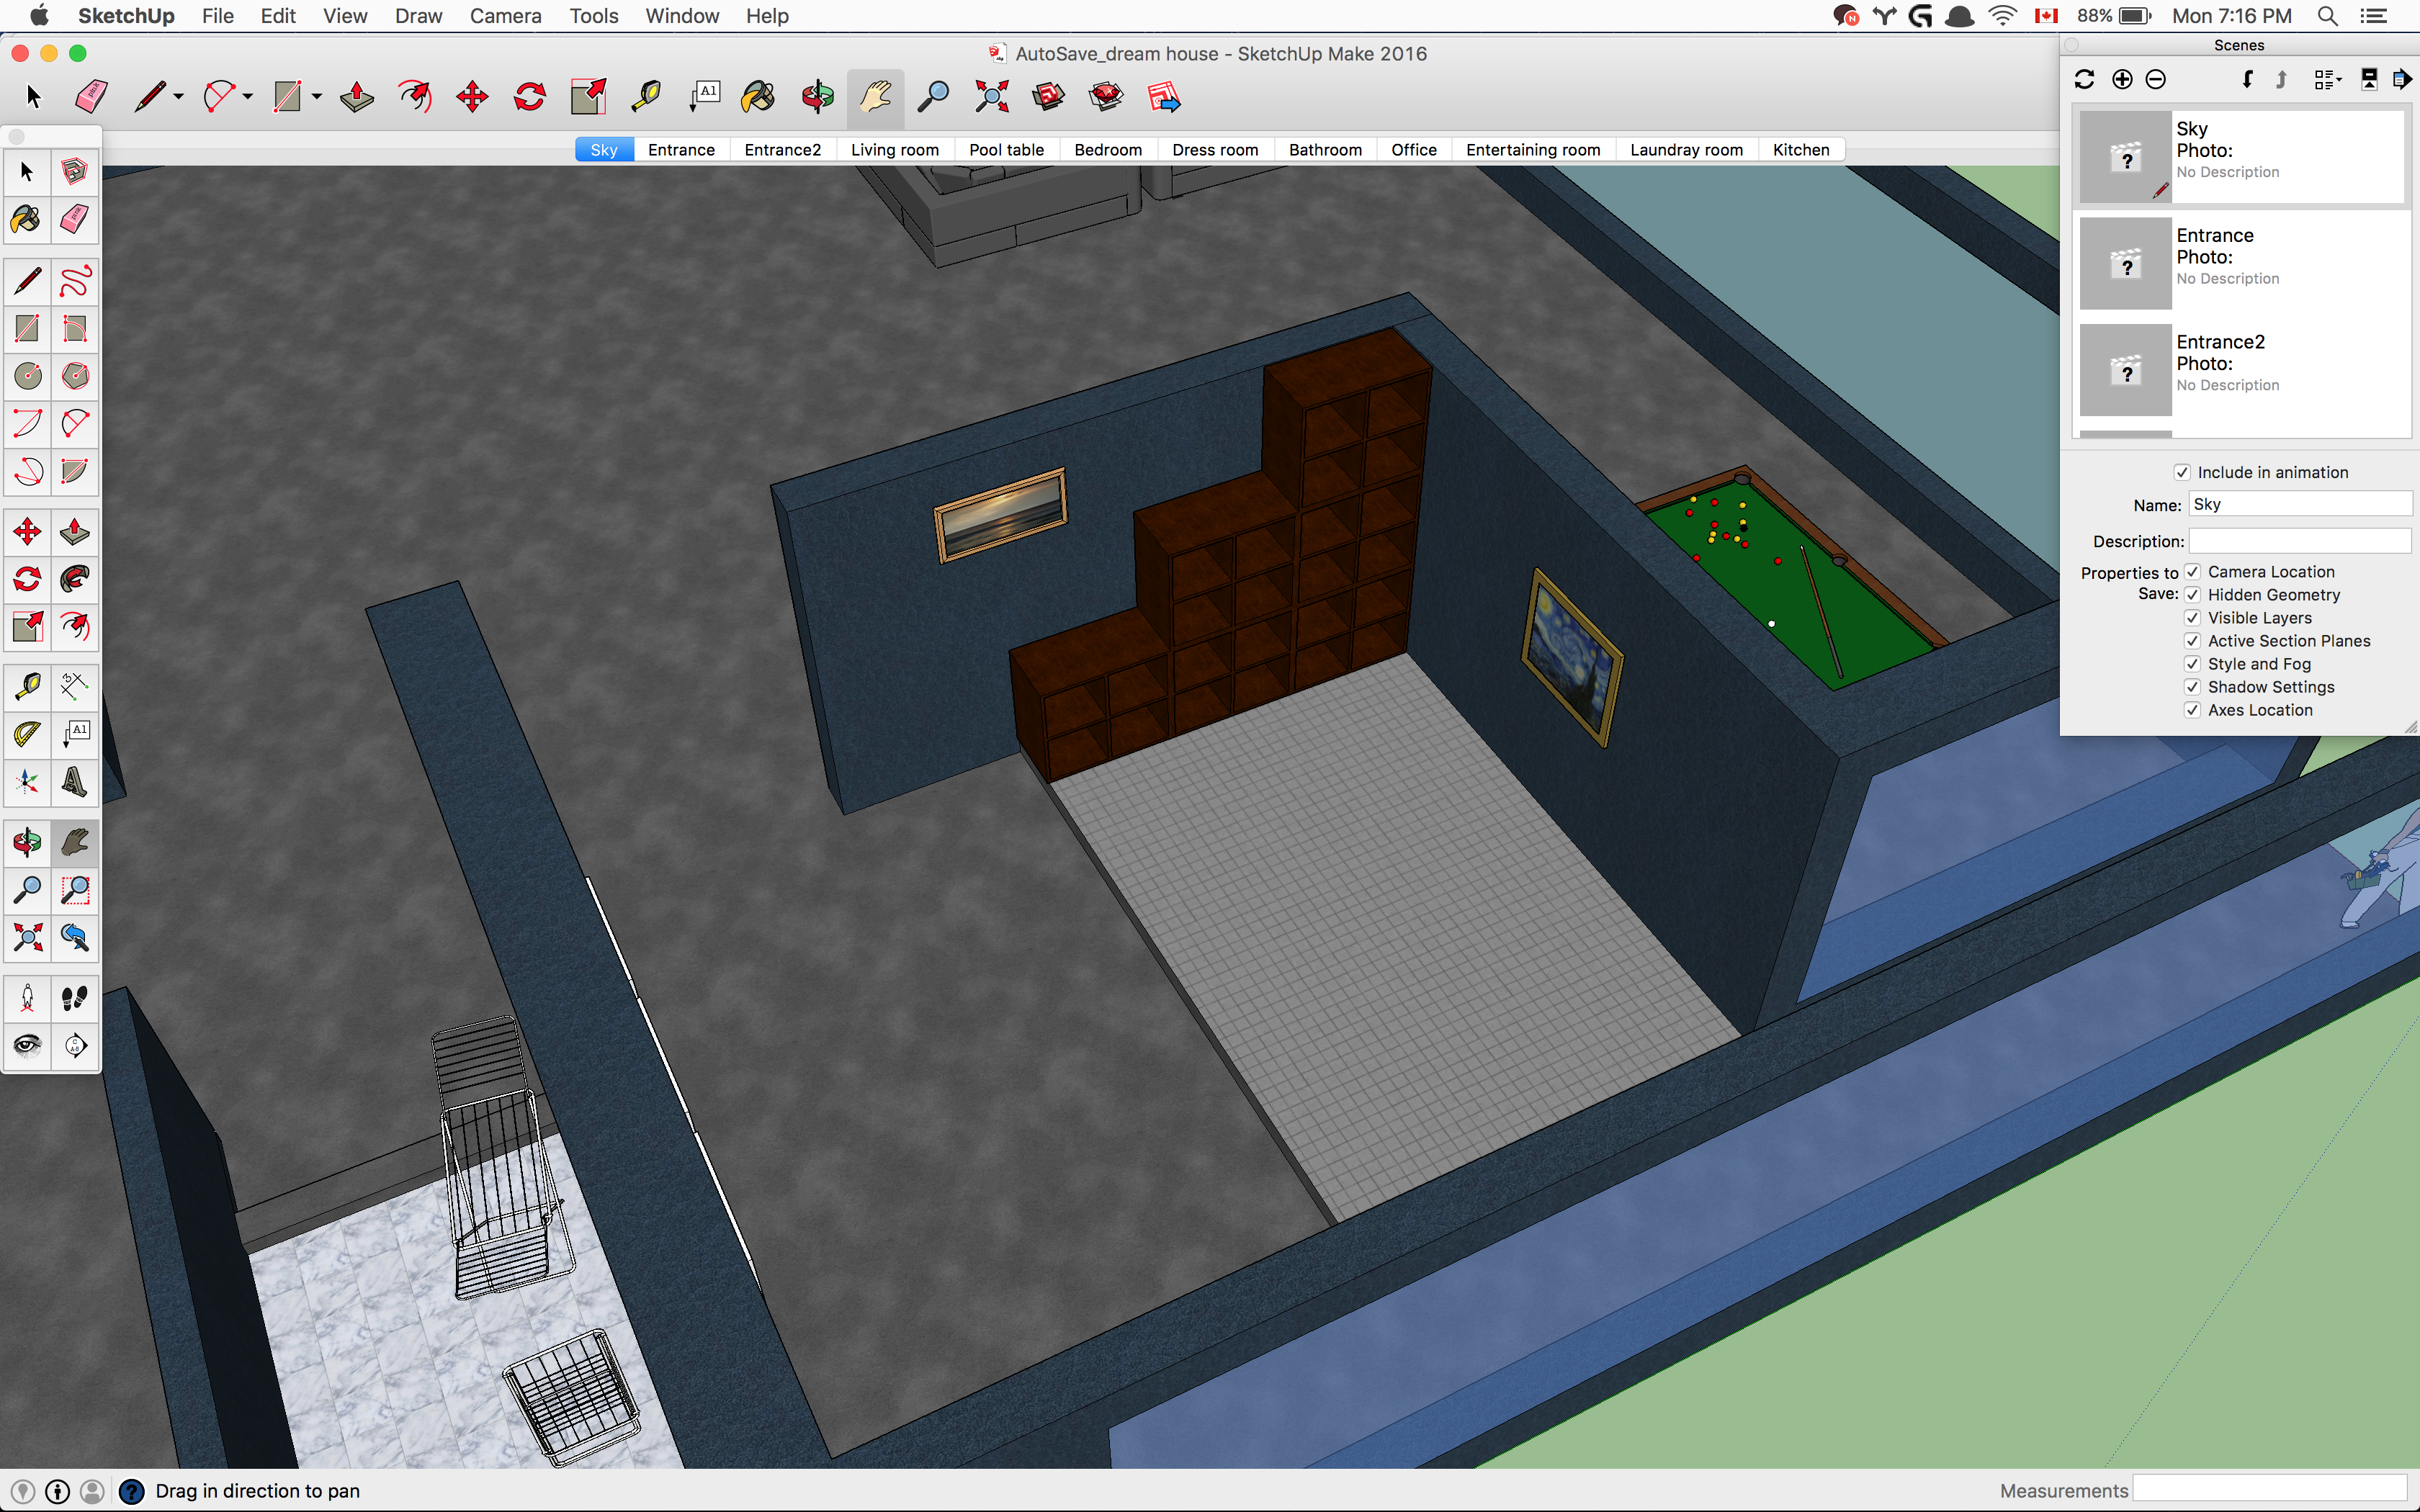Select the Eraser tool in top toolbar
The image size is (2420, 1512).
pyautogui.click(x=91, y=97)
